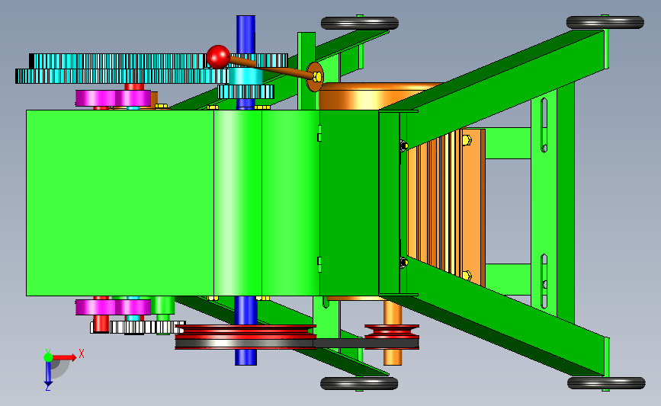Pick the magenta roller pair above the white gear
The image size is (661, 406).
tap(114, 307)
